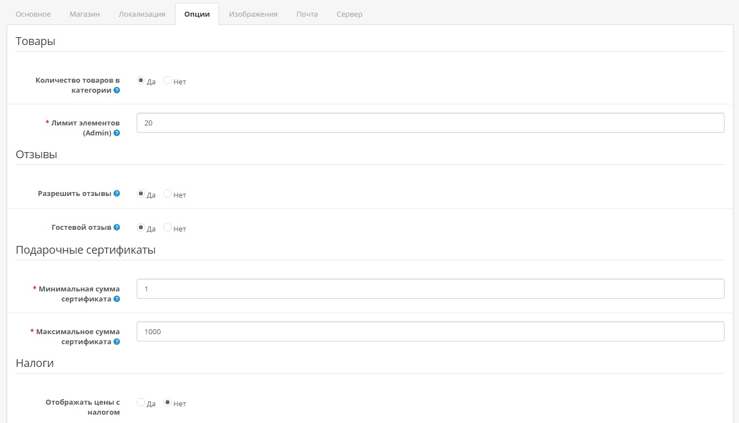Open the Изображения tab

(x=253, y=14)
